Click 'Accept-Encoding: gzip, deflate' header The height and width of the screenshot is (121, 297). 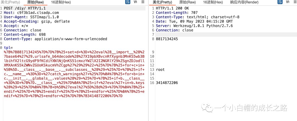click(x=37, y=21)
